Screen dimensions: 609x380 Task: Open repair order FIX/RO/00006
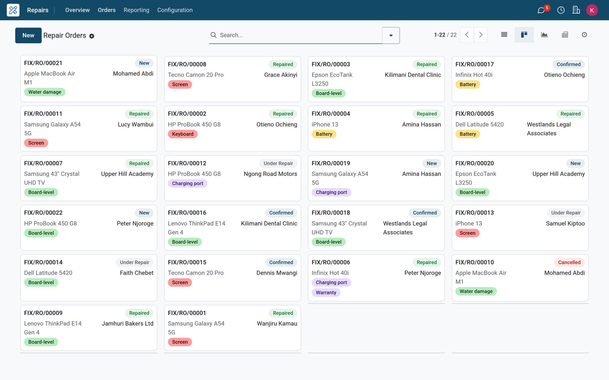376,278
